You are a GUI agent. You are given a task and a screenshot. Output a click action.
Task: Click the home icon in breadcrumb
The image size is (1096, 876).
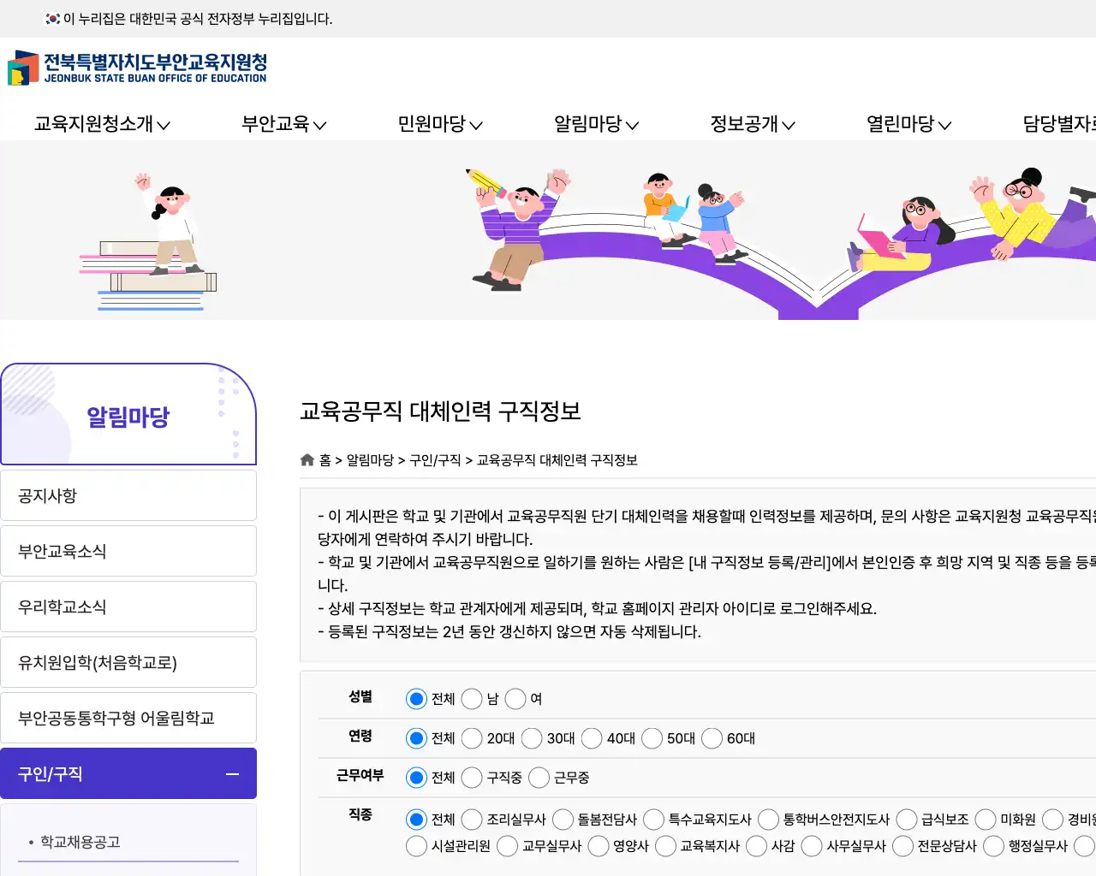(x=307, y=460)
